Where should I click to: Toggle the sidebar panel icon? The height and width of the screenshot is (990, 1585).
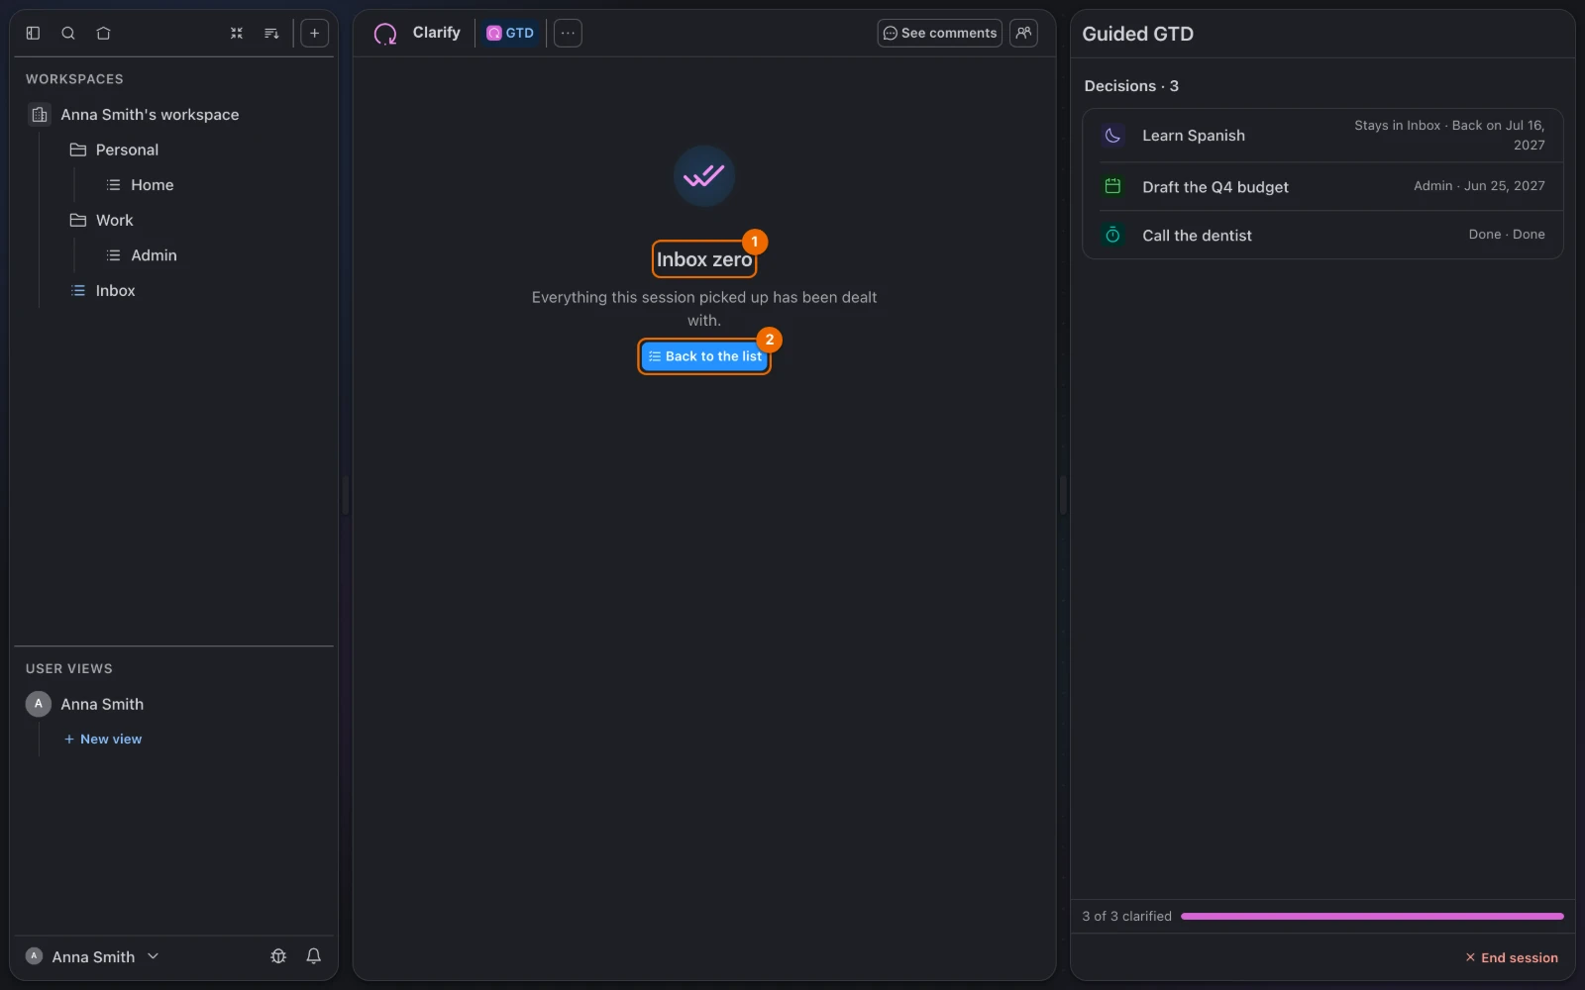pyautogui.click(x=33, y=33)
